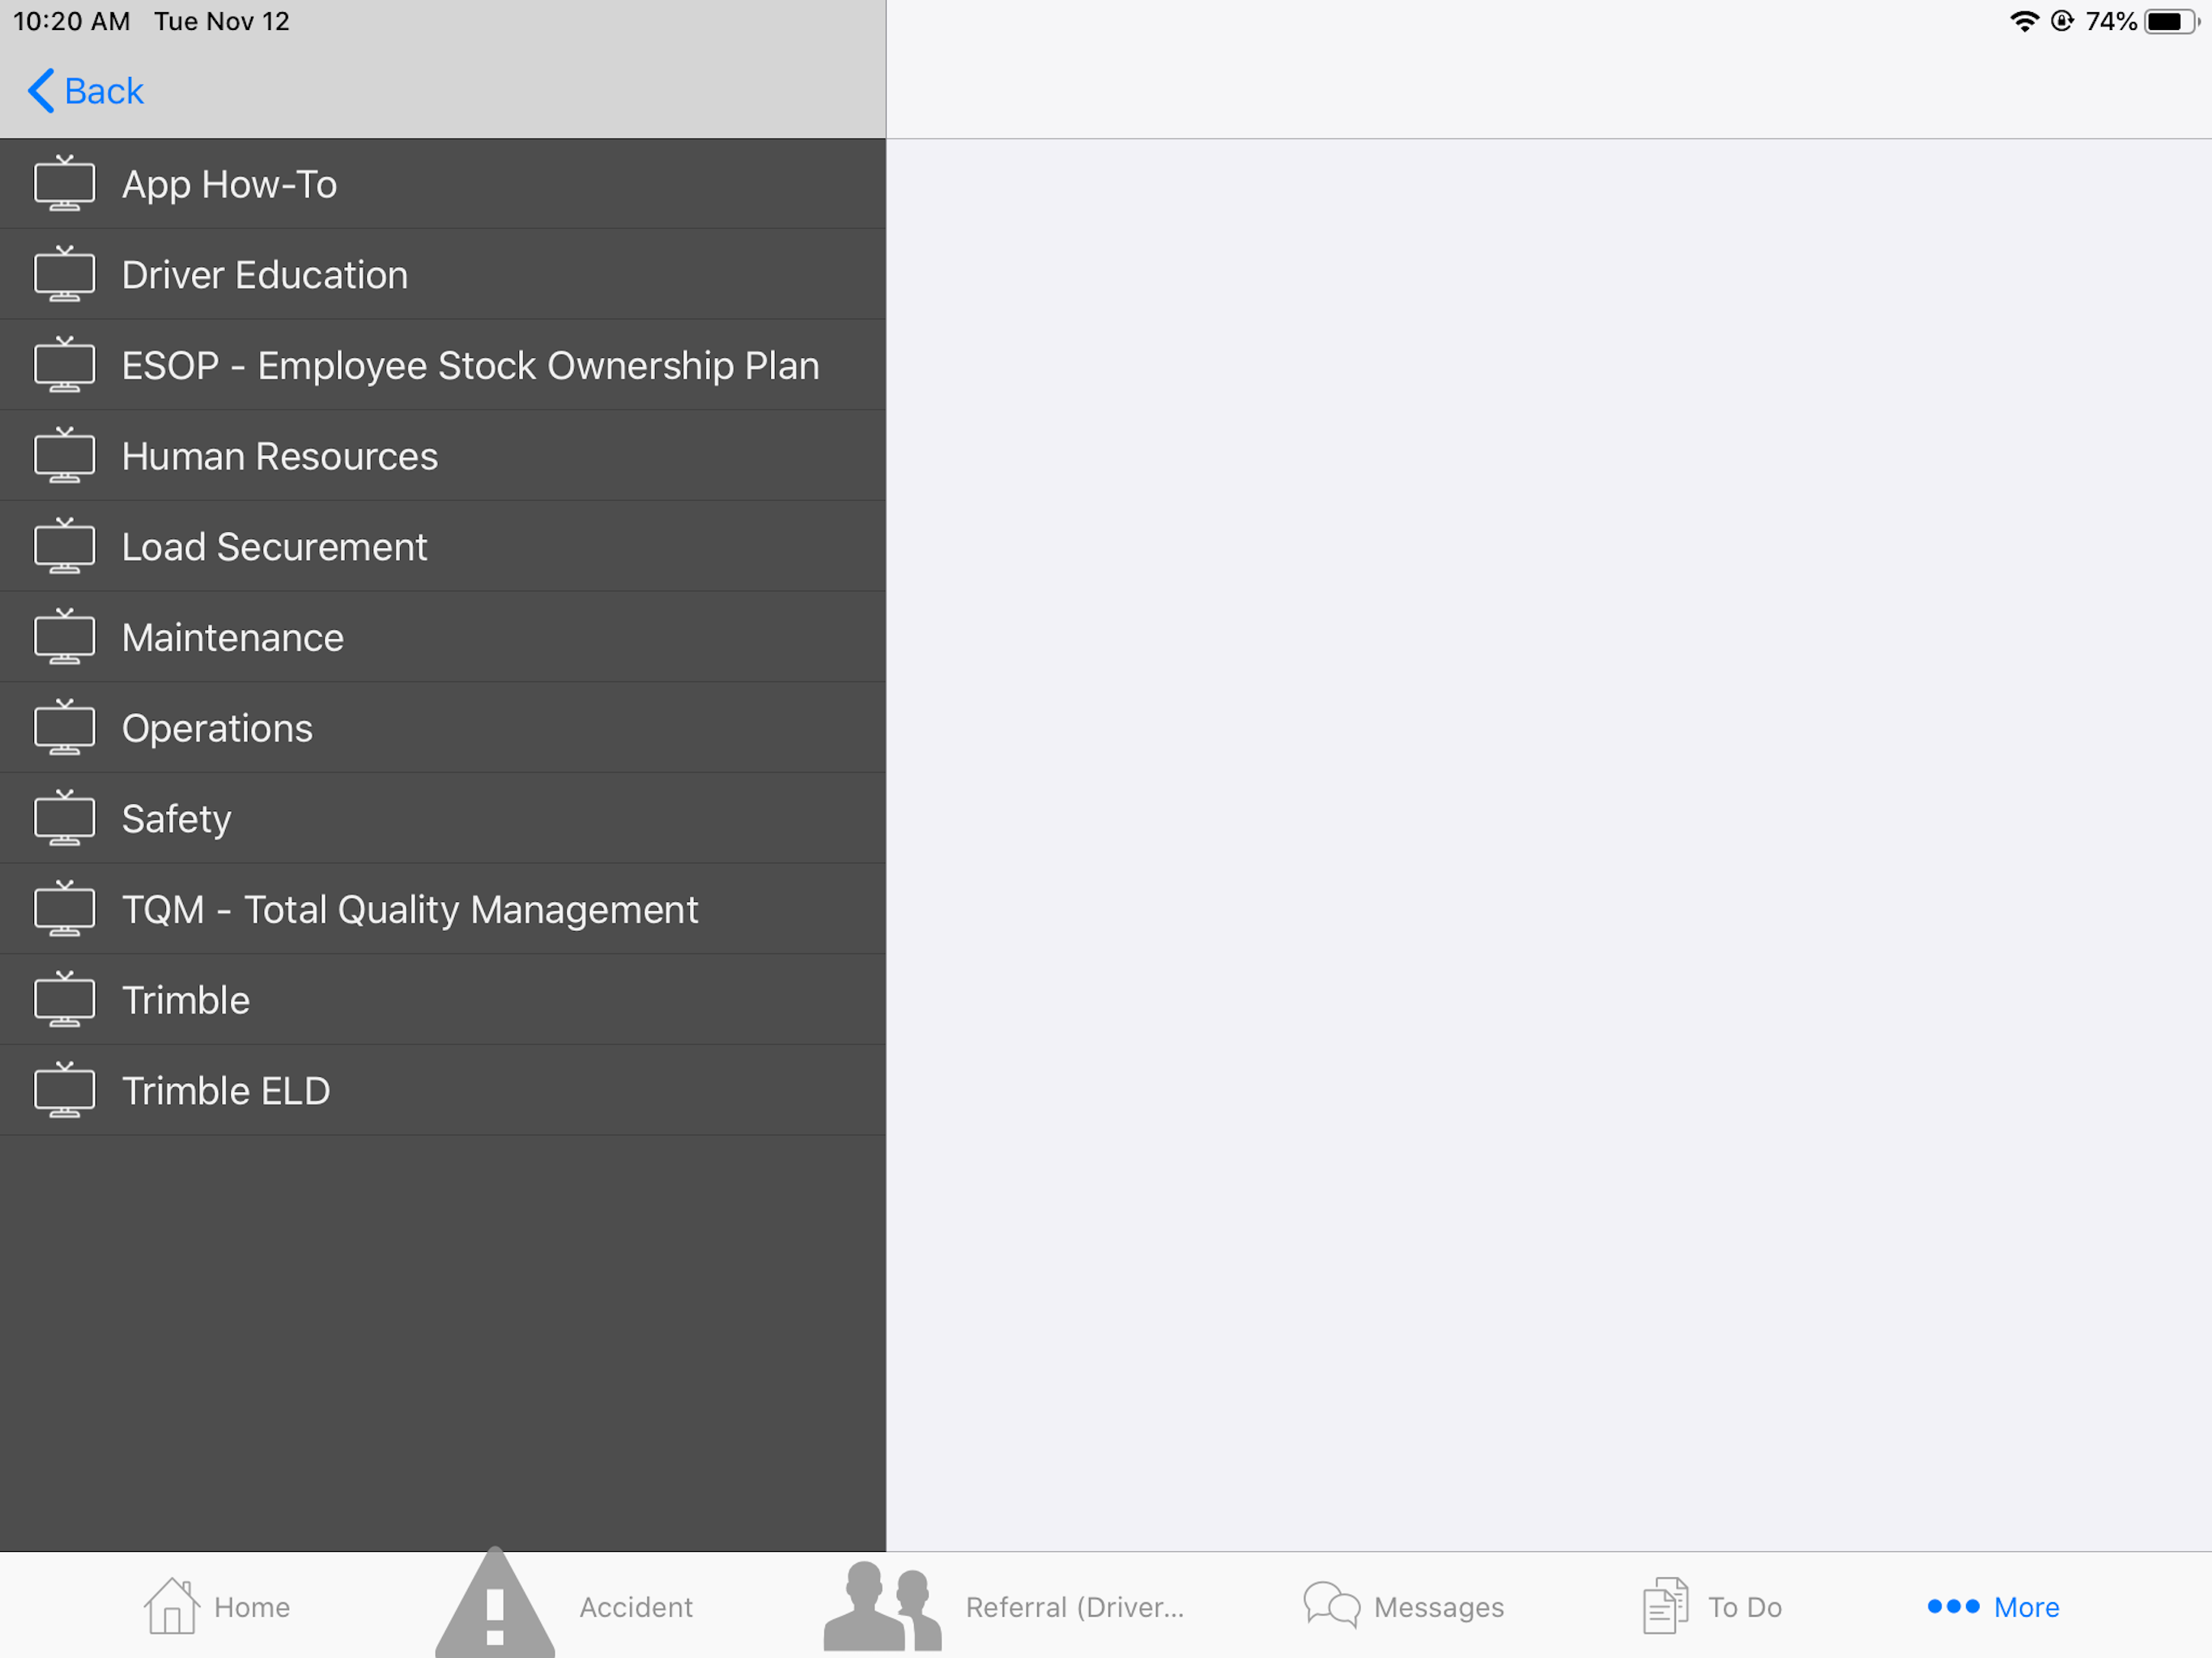Tap the TV icon beside Trimble ELD
2212x1658 pixels.
tap(64, 1090)
